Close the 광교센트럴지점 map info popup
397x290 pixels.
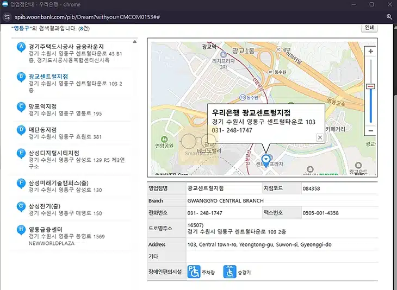pyautogui.click(x=319, y=138)
